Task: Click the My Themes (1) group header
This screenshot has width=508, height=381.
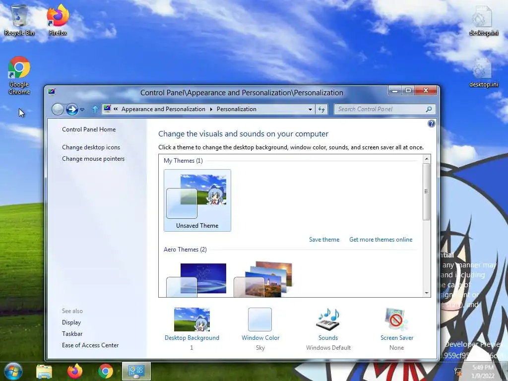Action: coord(183,161)
